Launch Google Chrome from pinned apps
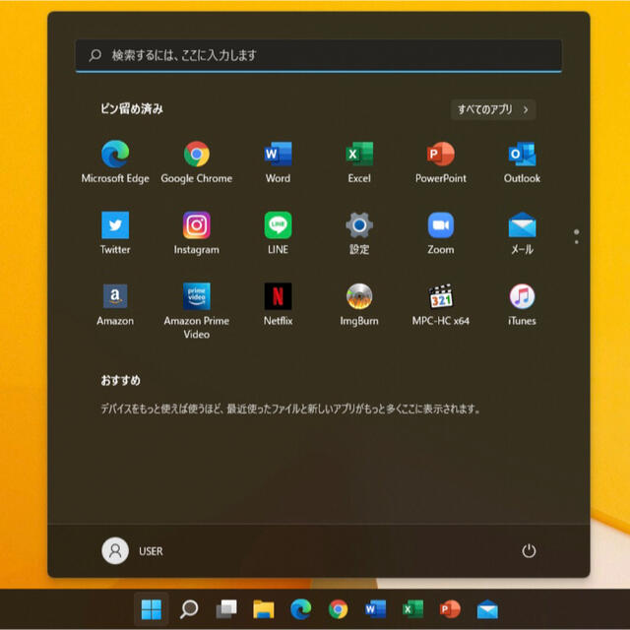This screenshot has height=630, width=630. (197, 161)
